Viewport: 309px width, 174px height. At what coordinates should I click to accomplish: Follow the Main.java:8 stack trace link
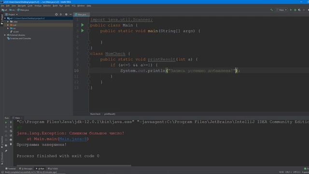click(73, 139)
